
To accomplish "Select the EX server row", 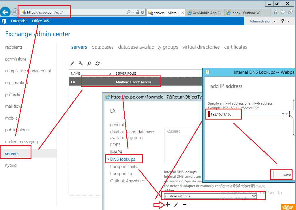I will click(135, 82).
